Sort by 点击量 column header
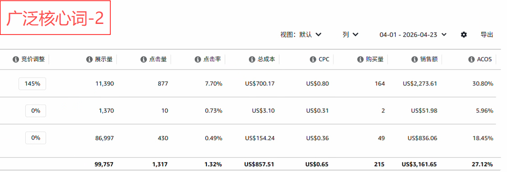This screenshot has height=172, width=507. 158,60
